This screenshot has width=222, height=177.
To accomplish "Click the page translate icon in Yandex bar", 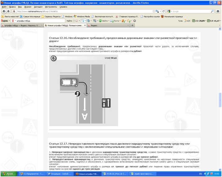I will click(88, 21).
